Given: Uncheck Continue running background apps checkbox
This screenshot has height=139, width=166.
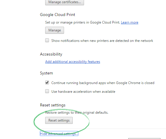Looking at the screenshot, I should (47, 83).
